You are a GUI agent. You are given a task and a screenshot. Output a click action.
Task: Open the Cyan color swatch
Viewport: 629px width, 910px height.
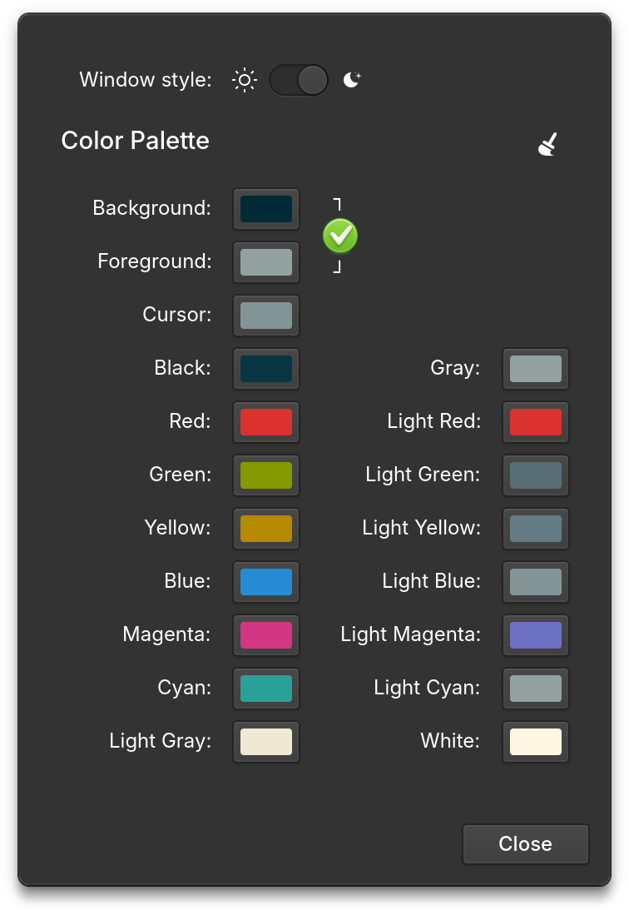pos(266,689)
